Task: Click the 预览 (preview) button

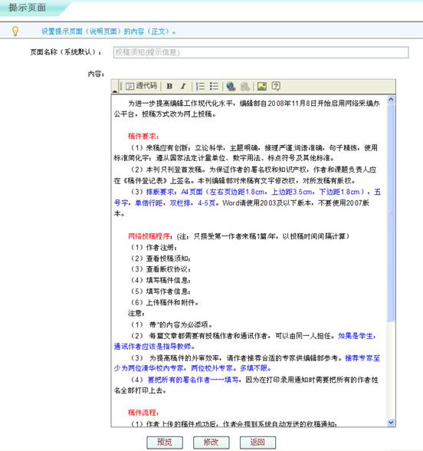Action: [x=165, y=443]
